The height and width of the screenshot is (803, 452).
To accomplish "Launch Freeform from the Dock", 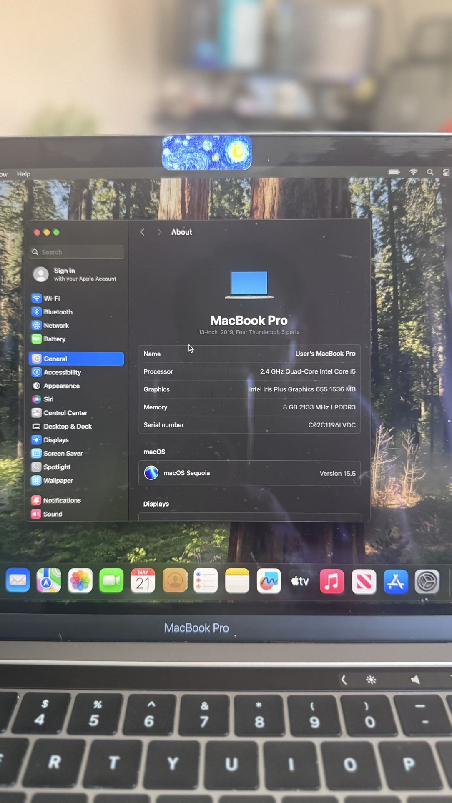I will pyautogui.click(x=269, y=581).
